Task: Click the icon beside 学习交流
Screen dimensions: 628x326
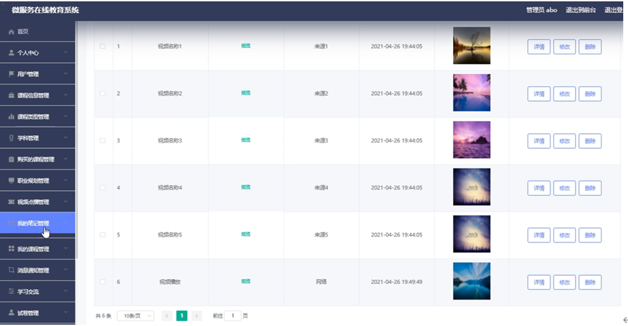Action: pyautogui.click(x=11, y=291)
